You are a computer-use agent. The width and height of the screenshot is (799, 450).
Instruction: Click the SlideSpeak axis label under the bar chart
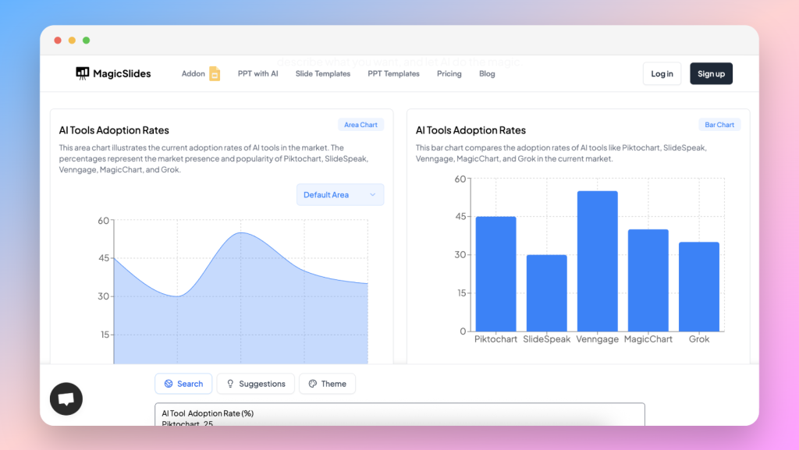[x=547, y=339]
